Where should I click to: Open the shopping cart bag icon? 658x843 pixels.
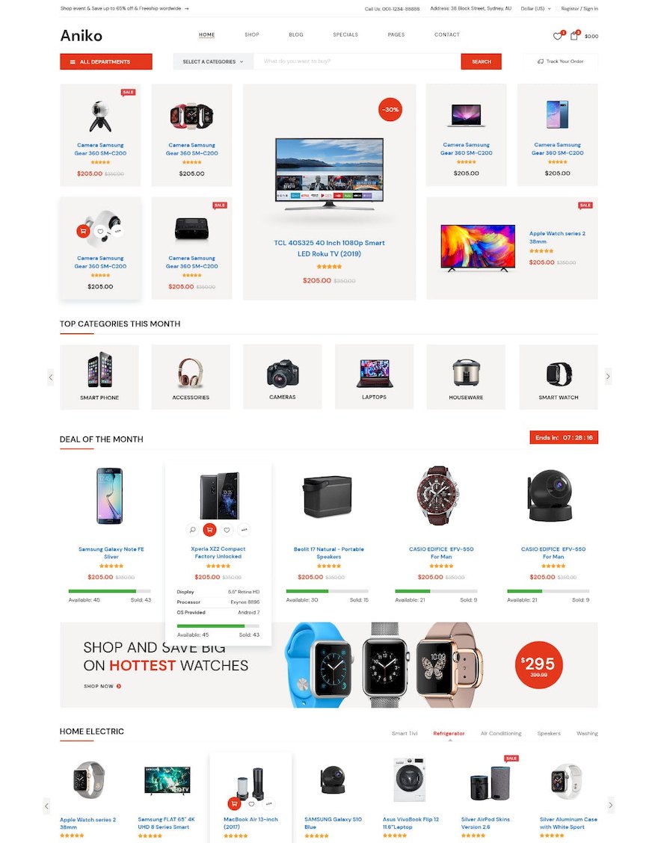[x=574, y=36]
